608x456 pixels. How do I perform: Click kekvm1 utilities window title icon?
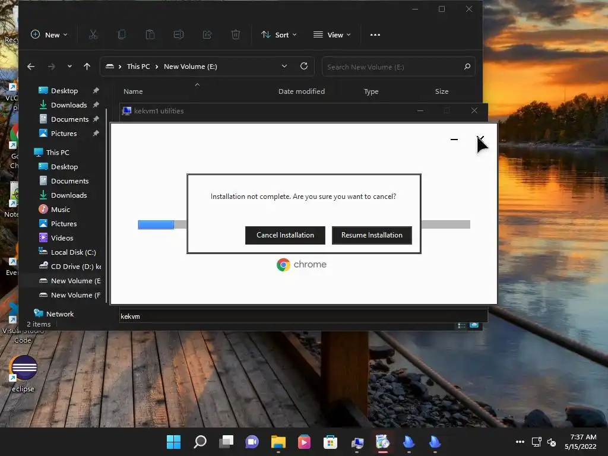click(127, 111)
